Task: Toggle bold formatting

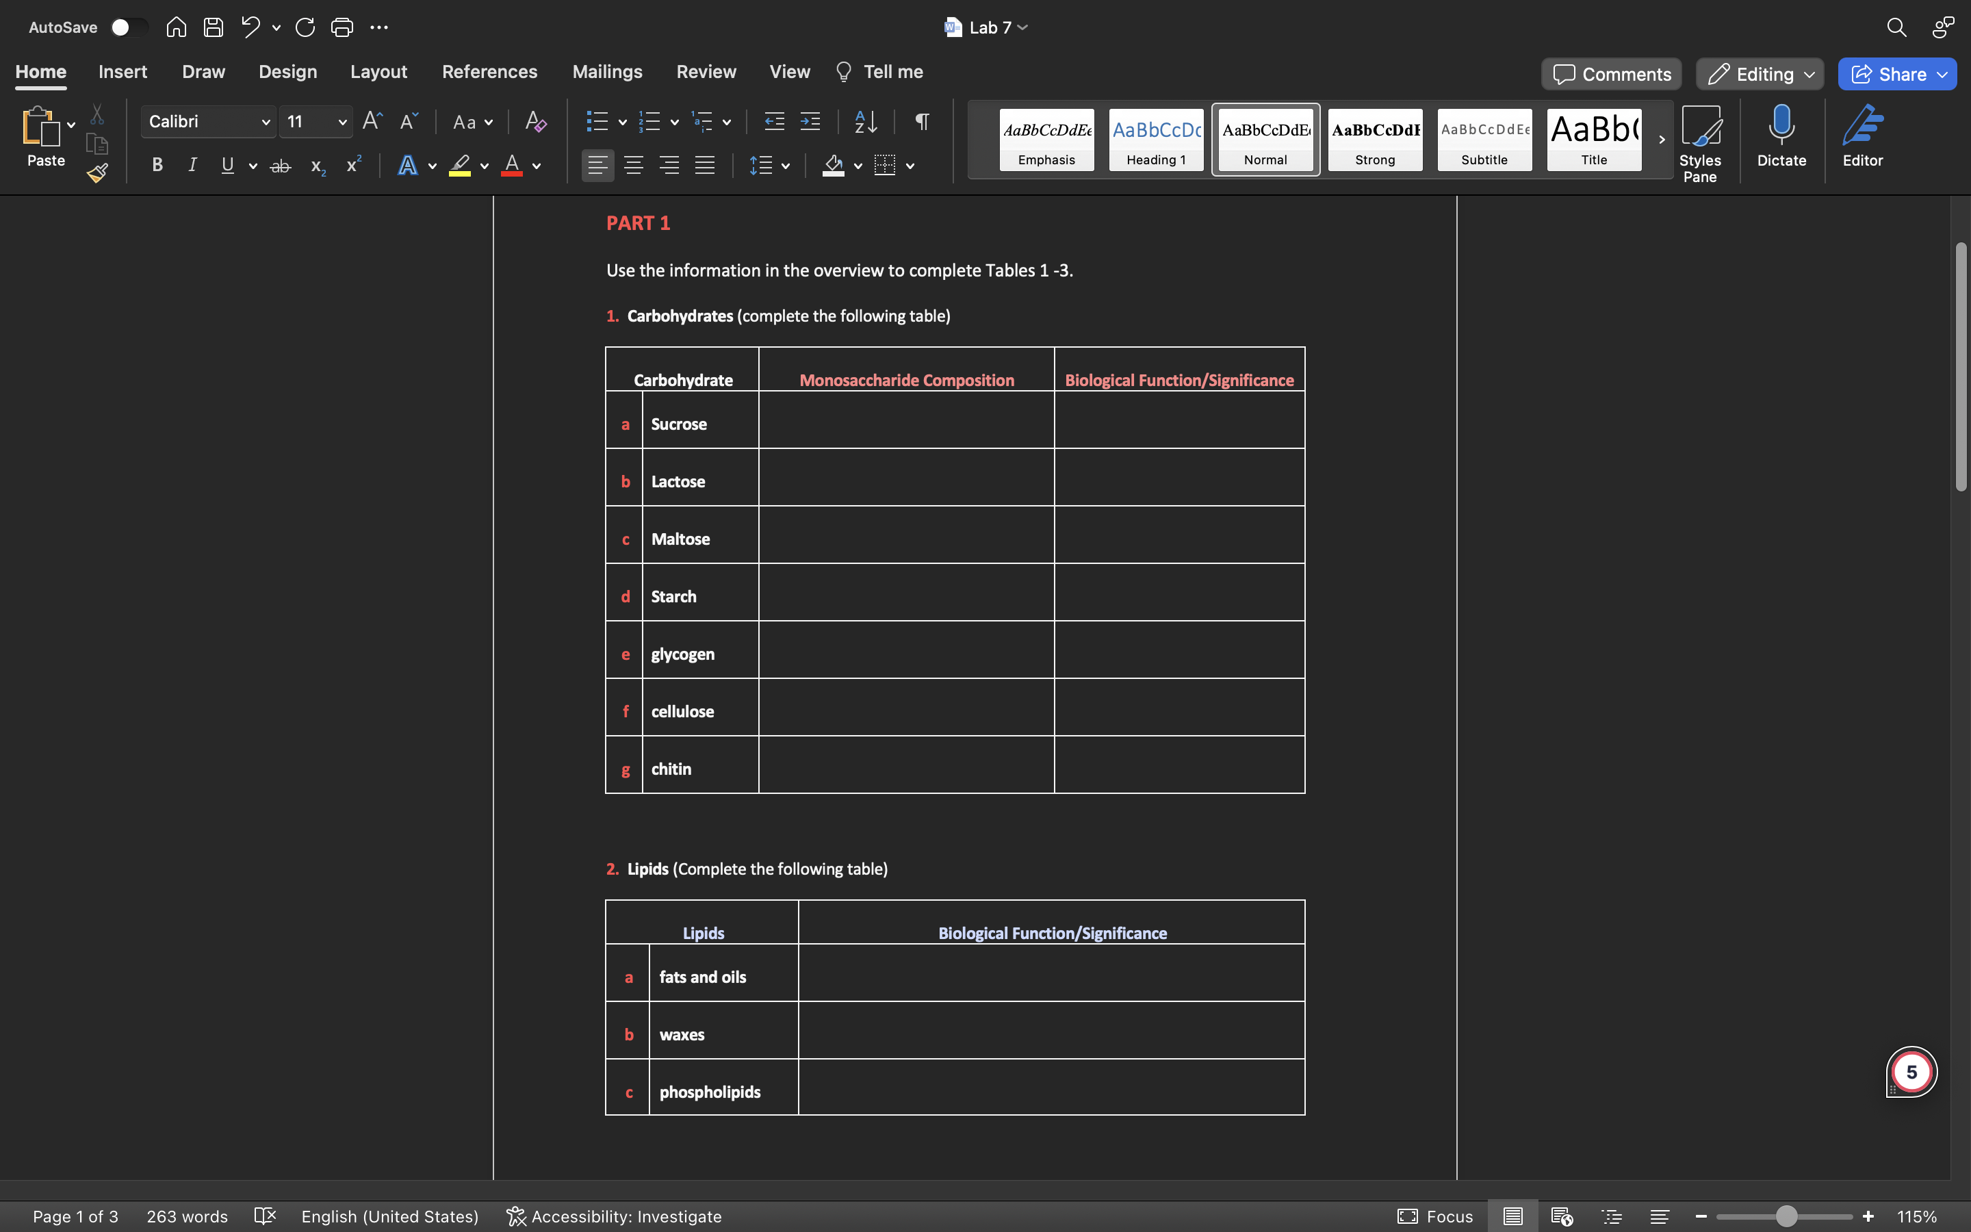Action: (x=156, y=166)
